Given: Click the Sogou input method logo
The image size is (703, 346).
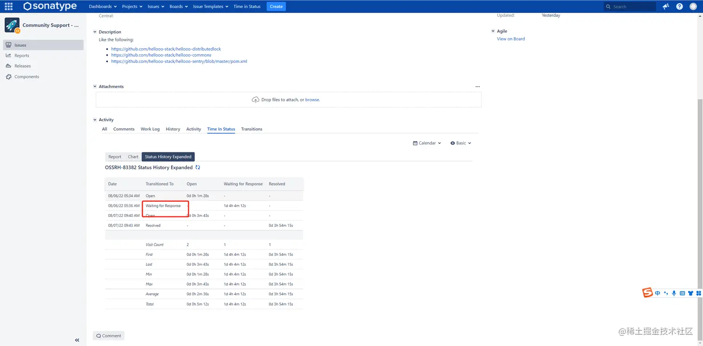Looking at the screenshot, I should (x=648, y=293).
